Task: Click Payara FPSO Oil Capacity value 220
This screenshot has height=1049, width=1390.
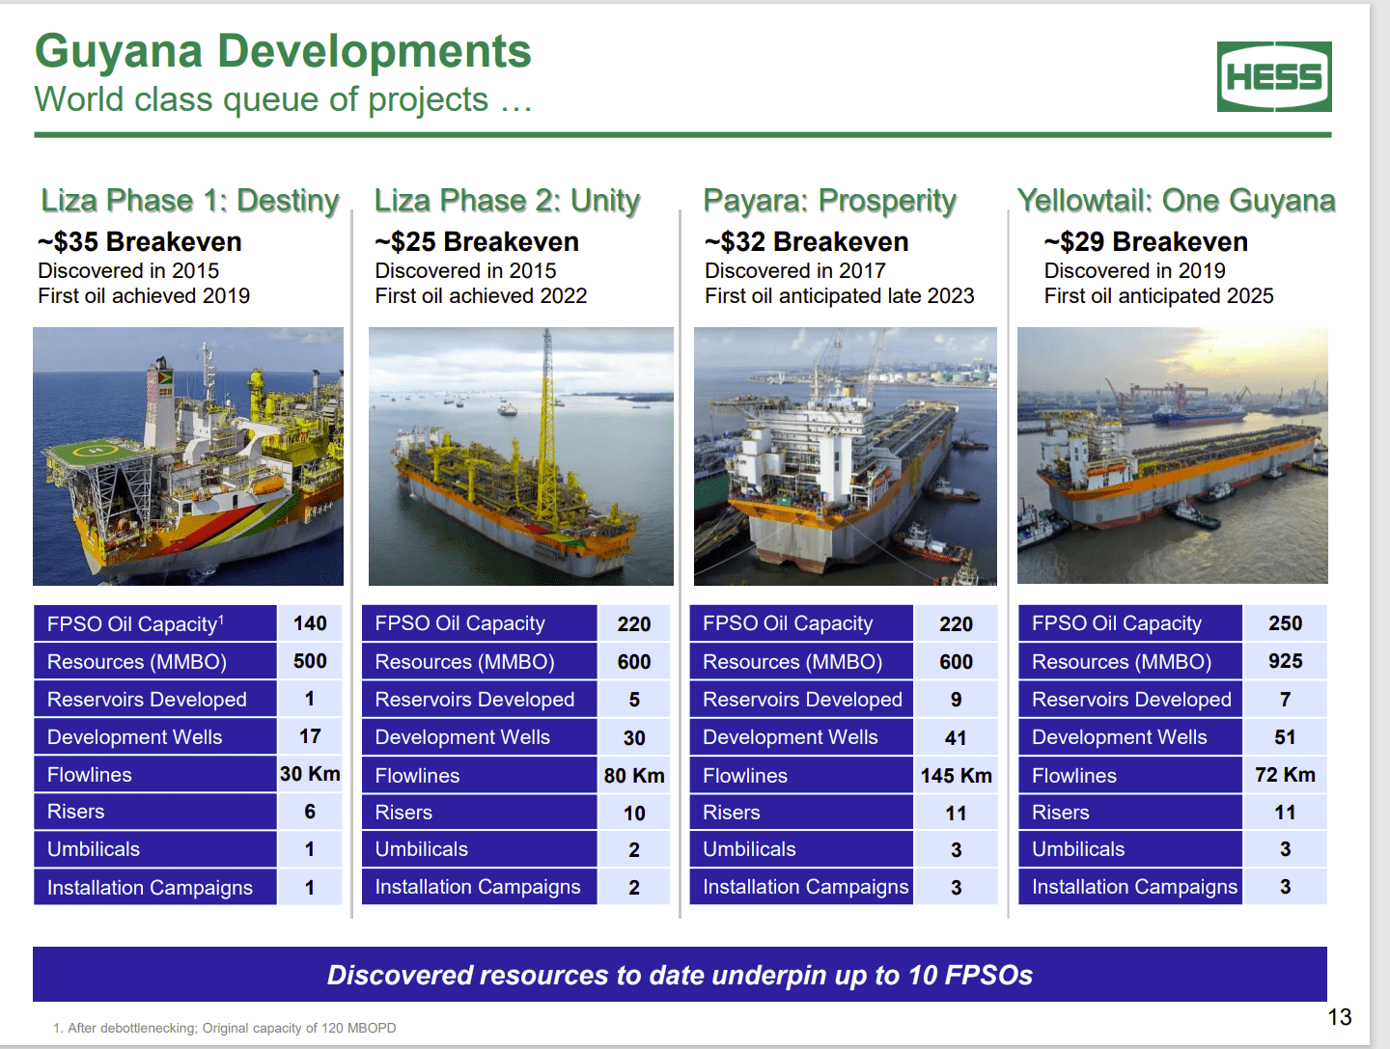Action: [956, 624]
